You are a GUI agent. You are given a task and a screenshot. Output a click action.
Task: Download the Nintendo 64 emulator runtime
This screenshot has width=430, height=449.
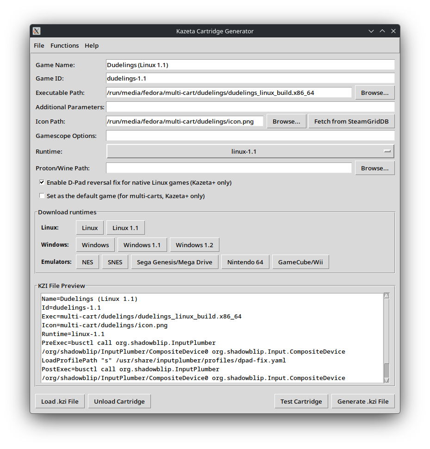click(x=245, y=262)
